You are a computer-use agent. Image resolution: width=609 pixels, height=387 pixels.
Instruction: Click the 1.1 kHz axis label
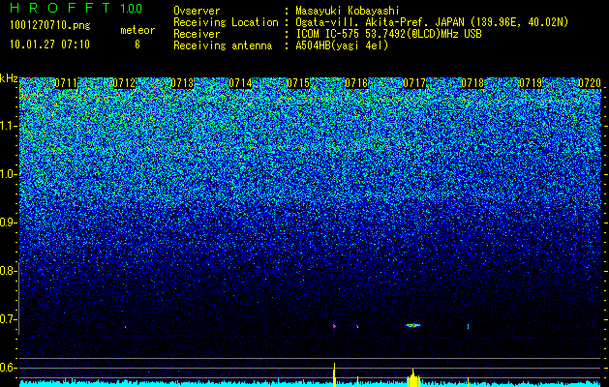tap(9, 126)
